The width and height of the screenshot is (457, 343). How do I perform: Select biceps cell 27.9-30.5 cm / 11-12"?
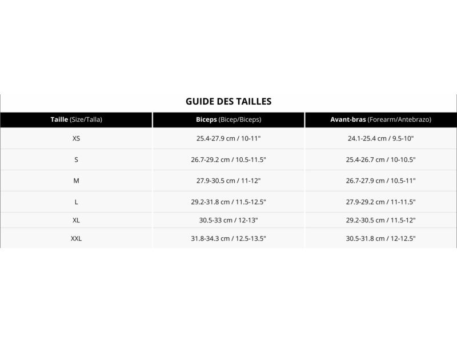[228, 181]
